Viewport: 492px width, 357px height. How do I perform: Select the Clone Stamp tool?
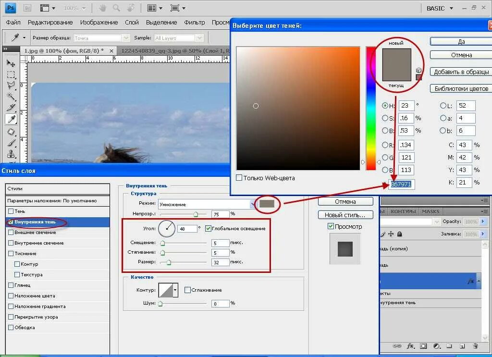pos(11,154)
